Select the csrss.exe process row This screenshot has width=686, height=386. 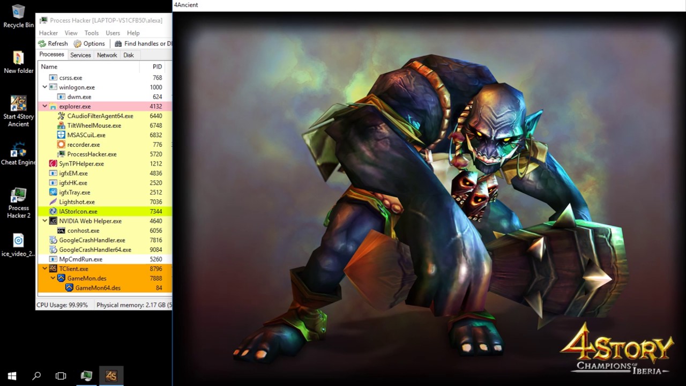[105, 78]
